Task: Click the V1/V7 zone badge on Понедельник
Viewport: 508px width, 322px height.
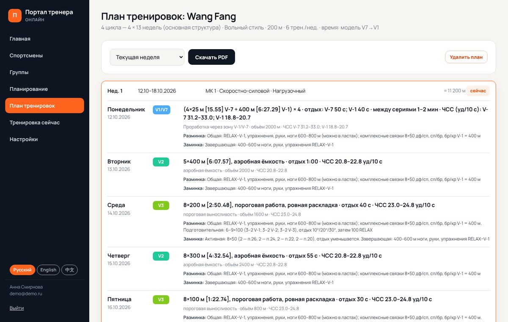Action: click(162, 110)
